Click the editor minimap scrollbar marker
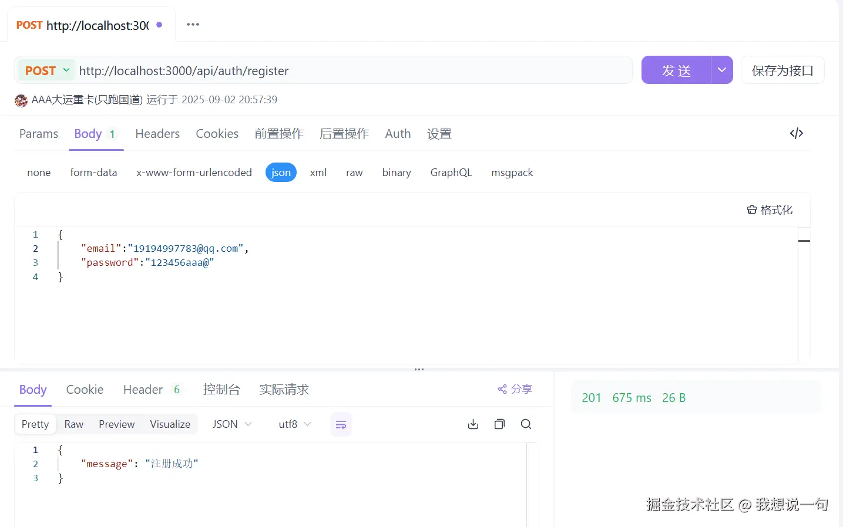This screenshot has width=843, height=527. 804,241
